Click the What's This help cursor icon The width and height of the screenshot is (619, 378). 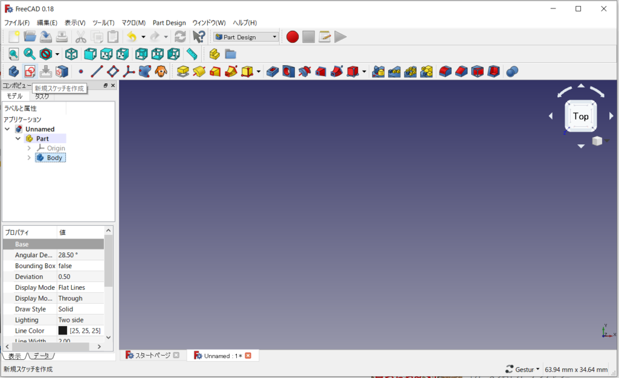point(198,37)
